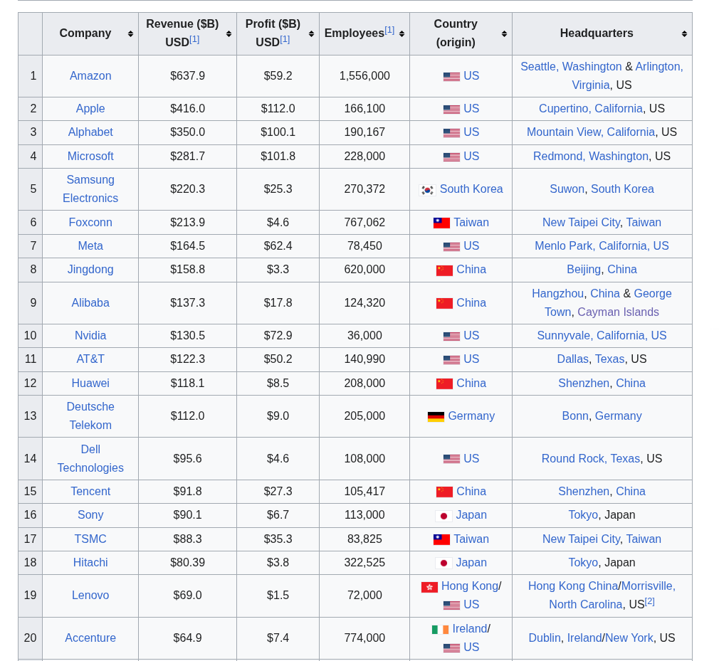Image resolution: width=719 pixels, height=661 pixels.
Task: Open the Nvidia company link
Action: pyautogui.click(x=90, y=336)
